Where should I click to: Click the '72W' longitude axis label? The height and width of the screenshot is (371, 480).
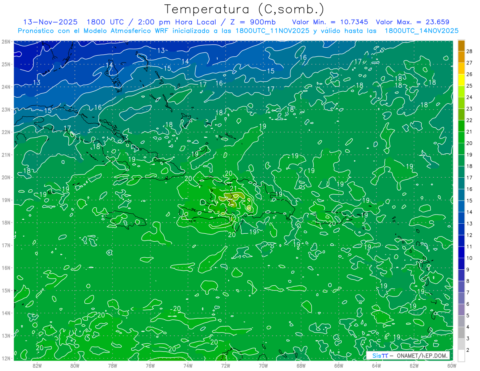[x=226, y=365]
